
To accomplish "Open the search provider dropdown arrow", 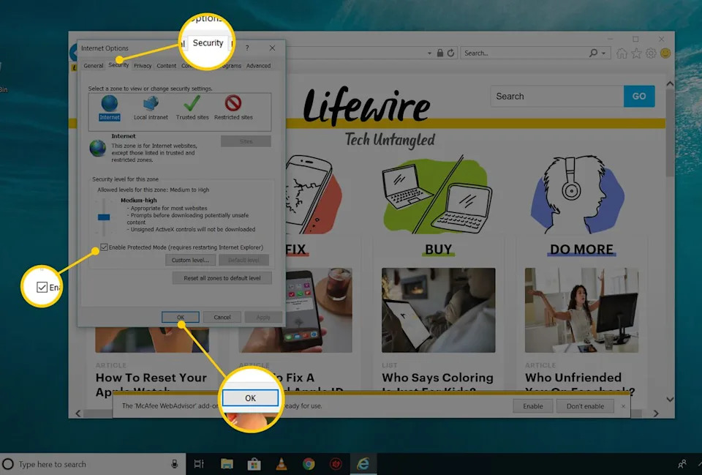I will (603, 53).
